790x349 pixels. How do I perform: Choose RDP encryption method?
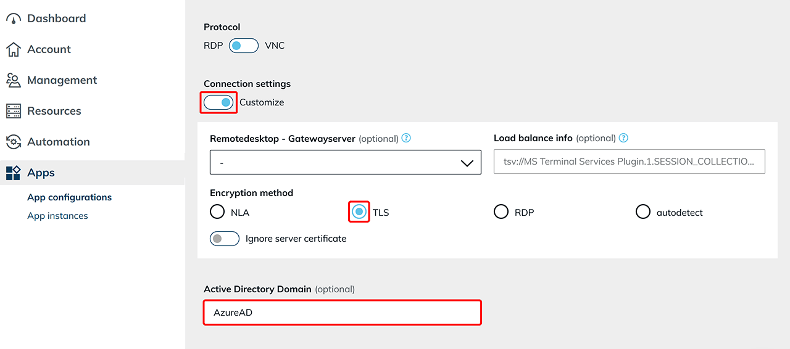click(501, 212)
